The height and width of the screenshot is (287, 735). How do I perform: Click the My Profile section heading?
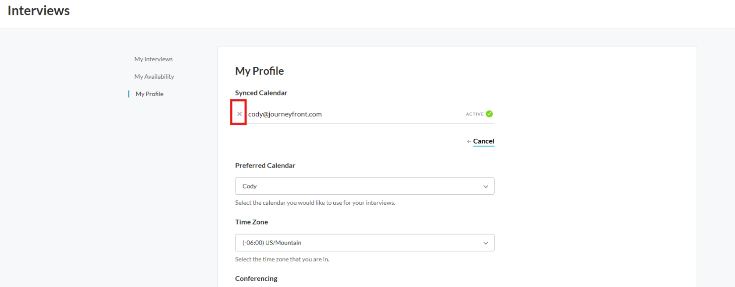tap(260, 71)
